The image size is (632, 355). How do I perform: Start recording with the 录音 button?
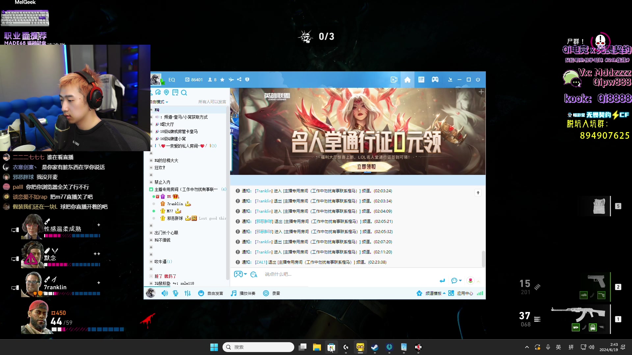(x=271, y=293)
